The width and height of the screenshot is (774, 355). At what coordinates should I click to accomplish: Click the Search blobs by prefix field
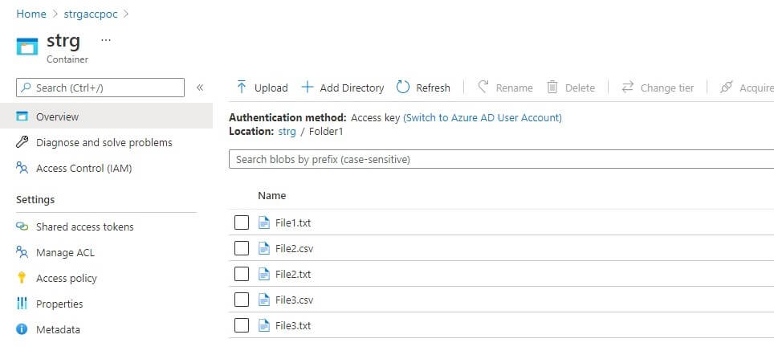(x=498, y=160)
